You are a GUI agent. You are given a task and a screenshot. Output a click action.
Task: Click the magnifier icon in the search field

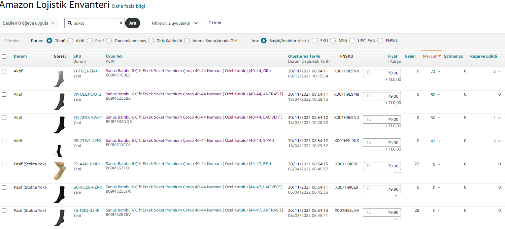(x=70, y=23)
